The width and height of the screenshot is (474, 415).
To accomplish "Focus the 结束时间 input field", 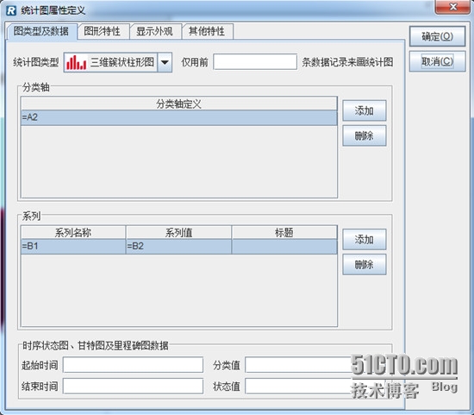I will click(x=133, y=386).
